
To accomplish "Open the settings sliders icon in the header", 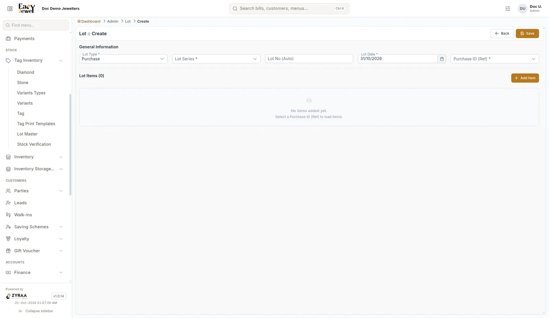I will [508, 9].
